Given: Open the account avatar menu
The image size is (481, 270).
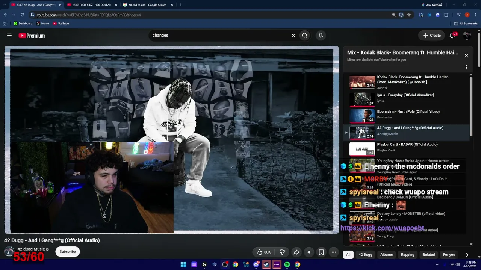Looking at the screenshot, I should tap(467, 36).
